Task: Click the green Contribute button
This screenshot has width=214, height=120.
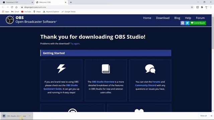Action: [198, 23]
